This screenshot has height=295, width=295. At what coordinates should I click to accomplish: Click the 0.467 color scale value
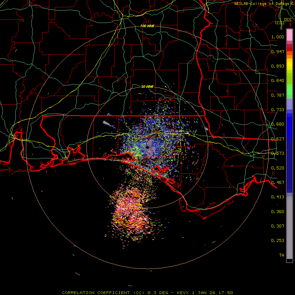(278, 183)
